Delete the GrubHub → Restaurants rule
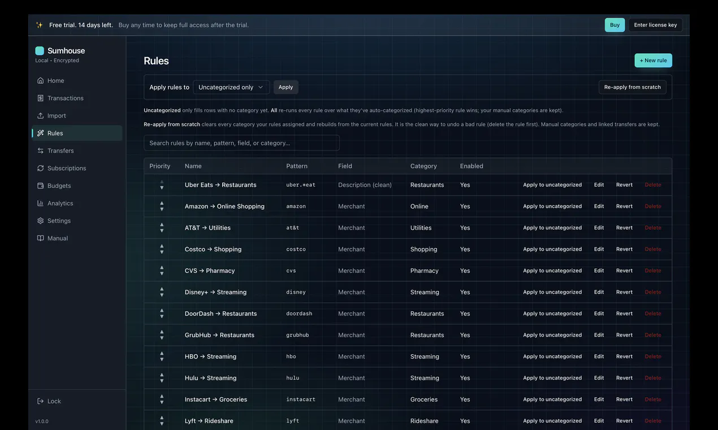This screenshot has height=430, width=718. 653,335
